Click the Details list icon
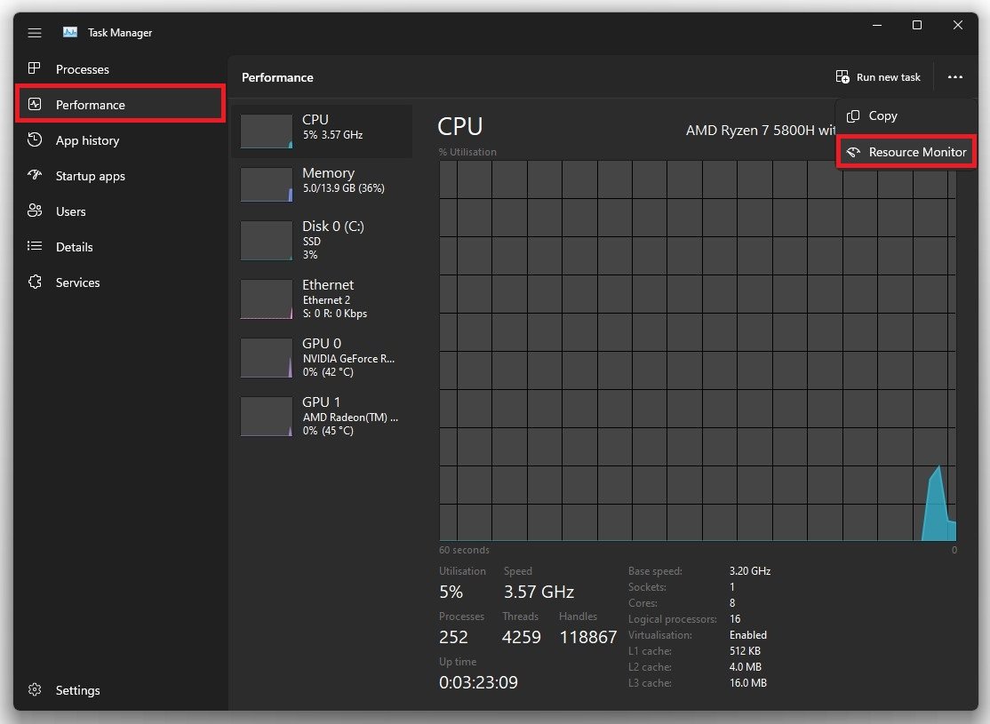 click(x=35, y=247)
